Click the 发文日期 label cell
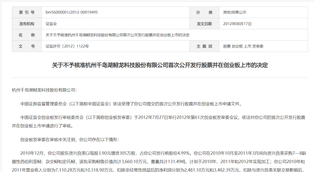 (x=204, y=24)
